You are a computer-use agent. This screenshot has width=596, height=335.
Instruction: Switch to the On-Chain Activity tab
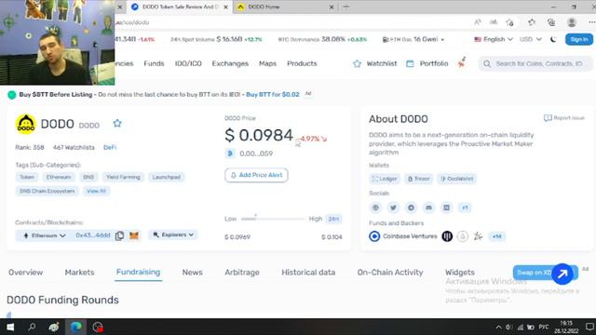pos(390,273)
